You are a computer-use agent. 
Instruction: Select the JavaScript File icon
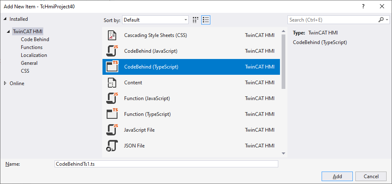click(112, 130)
